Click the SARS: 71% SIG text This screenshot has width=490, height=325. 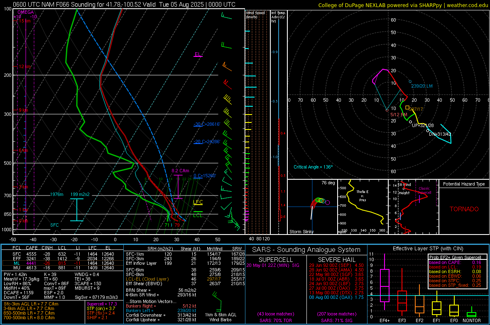[x=336, y=320]
